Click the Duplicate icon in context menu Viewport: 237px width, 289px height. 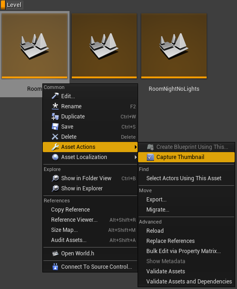pyautogui.click(x=55, y=117)
